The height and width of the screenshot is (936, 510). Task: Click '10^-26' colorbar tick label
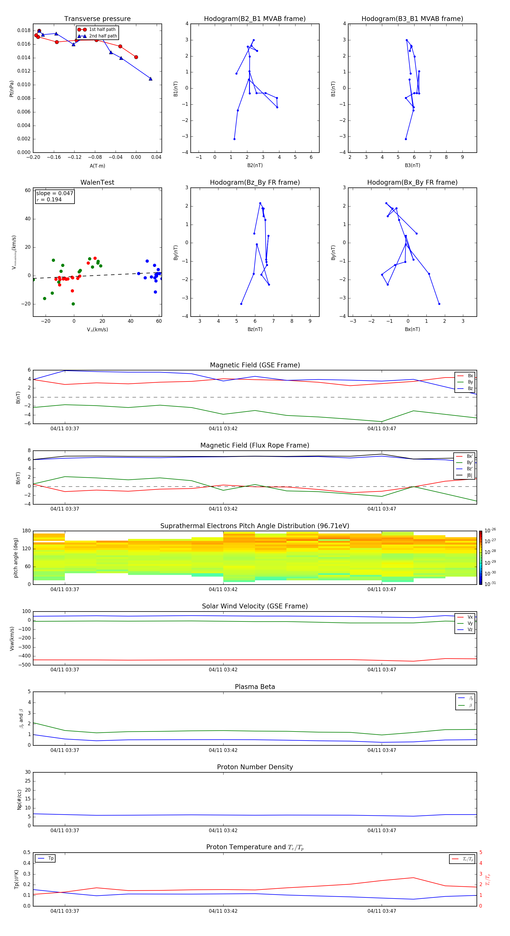pos(490,530)
